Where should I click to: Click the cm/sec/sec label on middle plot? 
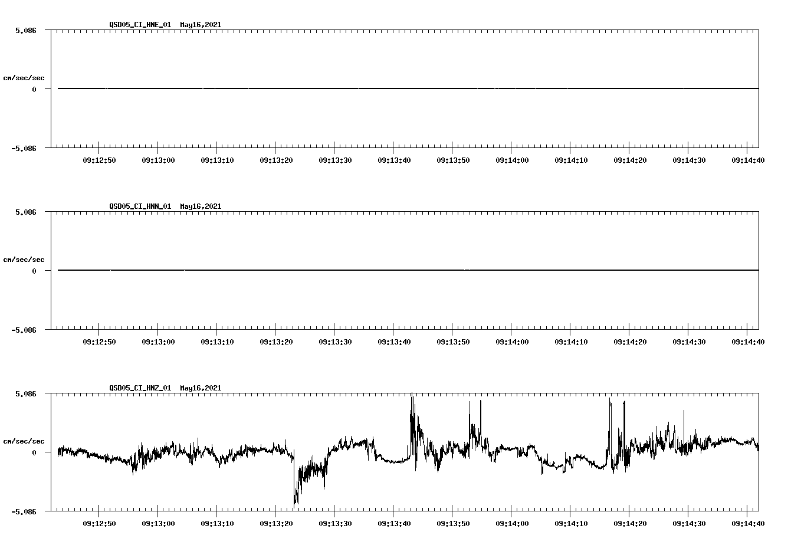(24, 259)
